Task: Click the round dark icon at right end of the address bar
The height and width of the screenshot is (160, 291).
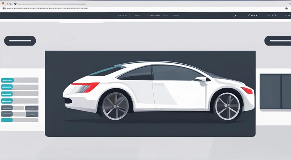Action: (x=287, y=8)
